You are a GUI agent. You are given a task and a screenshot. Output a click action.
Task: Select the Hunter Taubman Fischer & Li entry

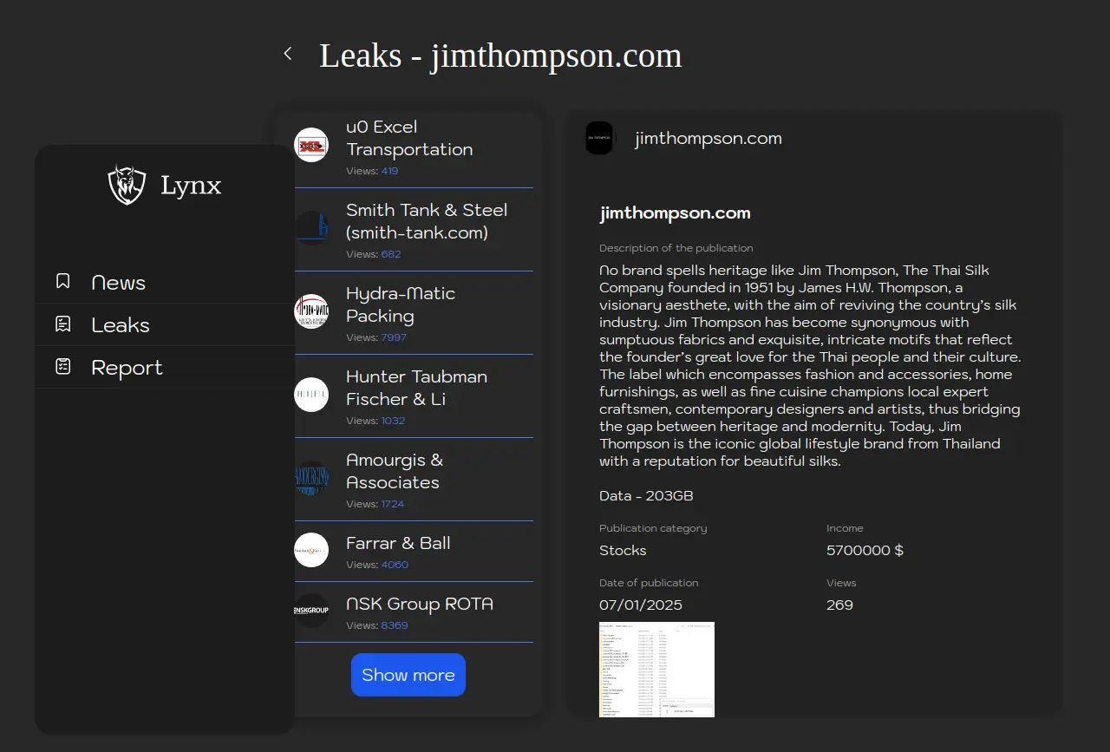pyautogui.click(x=416, y=389)
